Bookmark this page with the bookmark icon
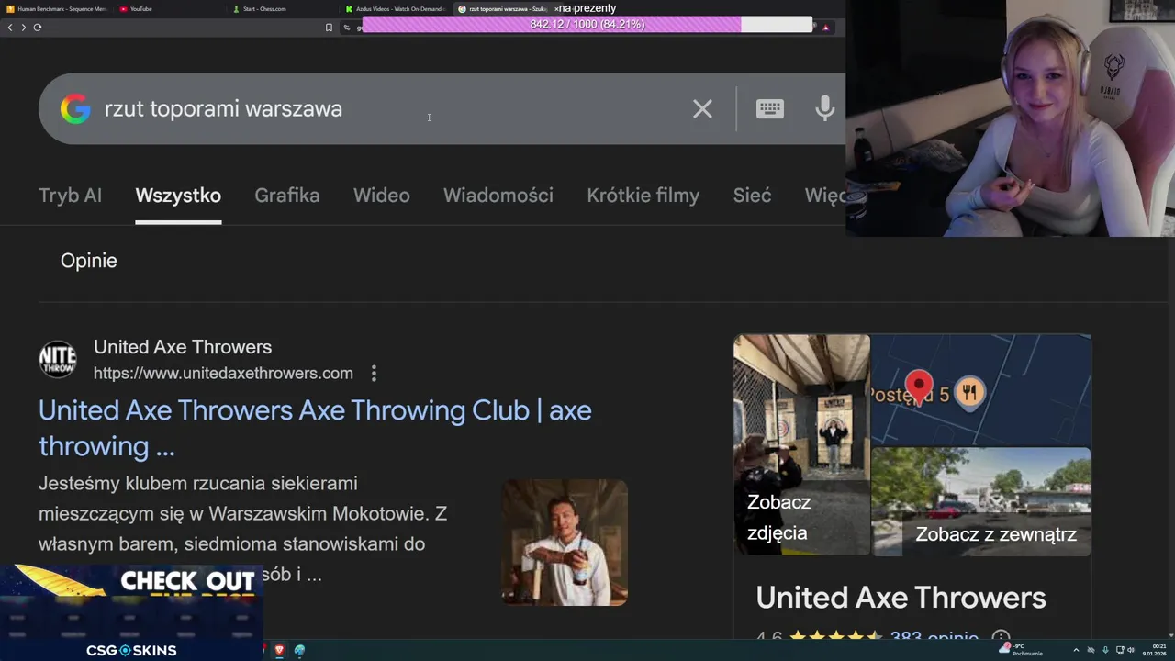The width and height of the screenshot is (1175, 661). 329,28
